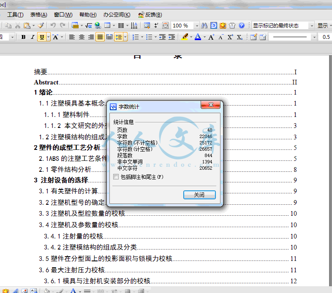Toggle Bold formatting
The image size is (332, 293).
coord(23,37)
